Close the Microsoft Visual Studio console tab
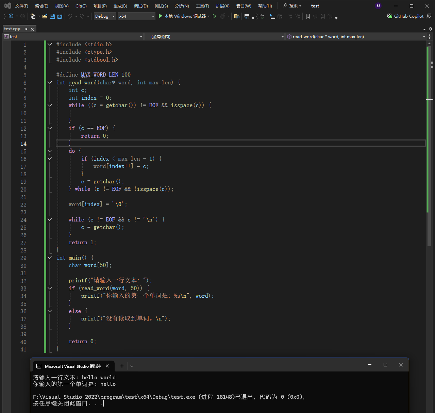The width and height of the screenshot is (435, 413). click(107, 366)
